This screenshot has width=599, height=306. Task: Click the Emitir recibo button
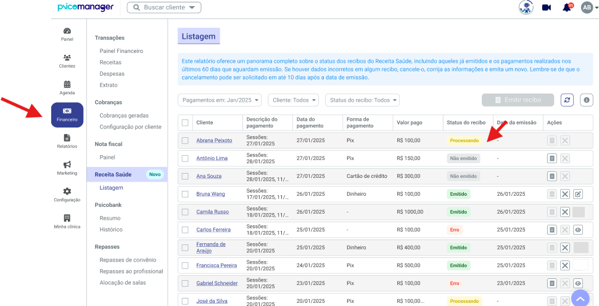(518, 100)
